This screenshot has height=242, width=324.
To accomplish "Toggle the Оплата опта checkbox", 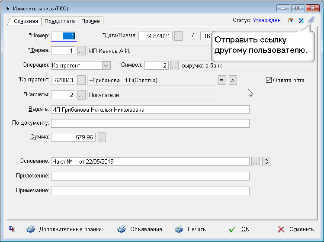I will click(269, 80).
